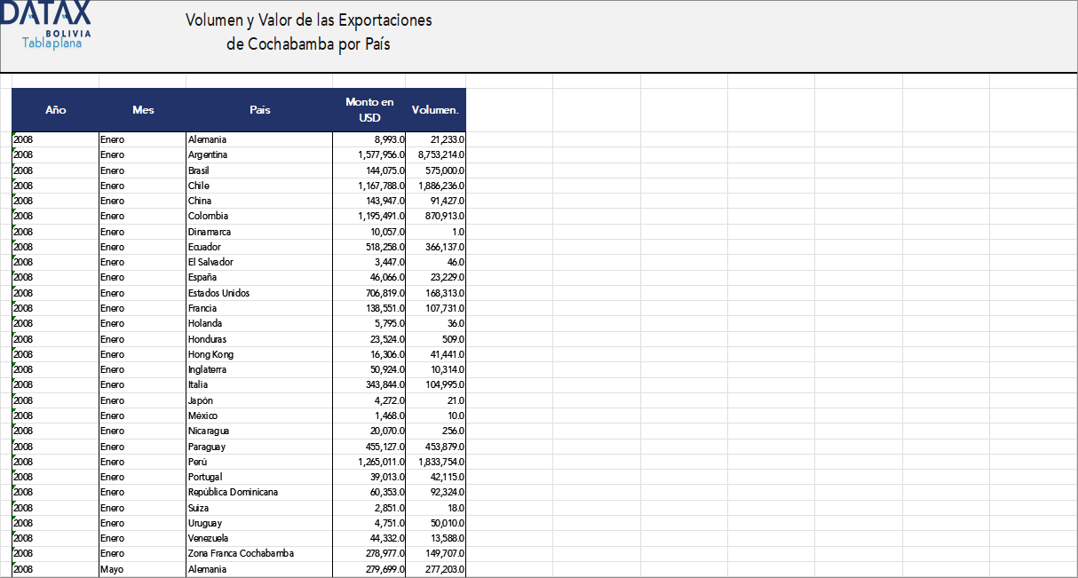Click the 92,324.0 volume for República Dominicana
This screenshot has width=1078, height=578.
(436, 492)
